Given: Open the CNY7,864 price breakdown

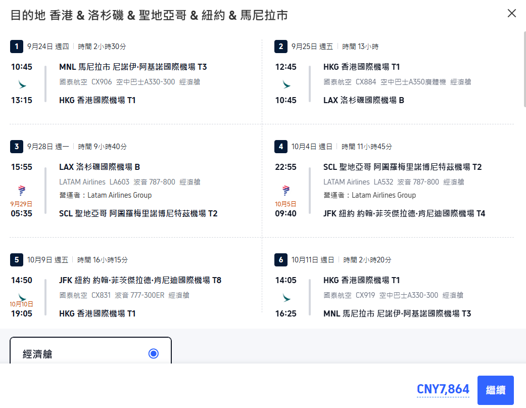Looking at the screenshot, I should pyautogui.click(x=442, y=389).
